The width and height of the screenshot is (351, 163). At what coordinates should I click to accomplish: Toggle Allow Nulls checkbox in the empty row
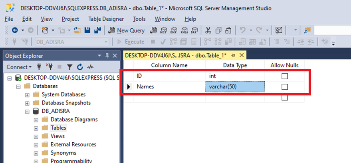coord(285,98)
